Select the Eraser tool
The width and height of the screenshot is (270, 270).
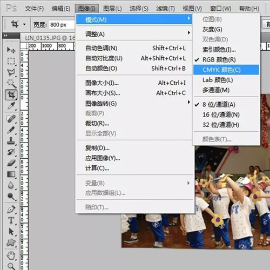pyautogui.click(x=11, y=163)
